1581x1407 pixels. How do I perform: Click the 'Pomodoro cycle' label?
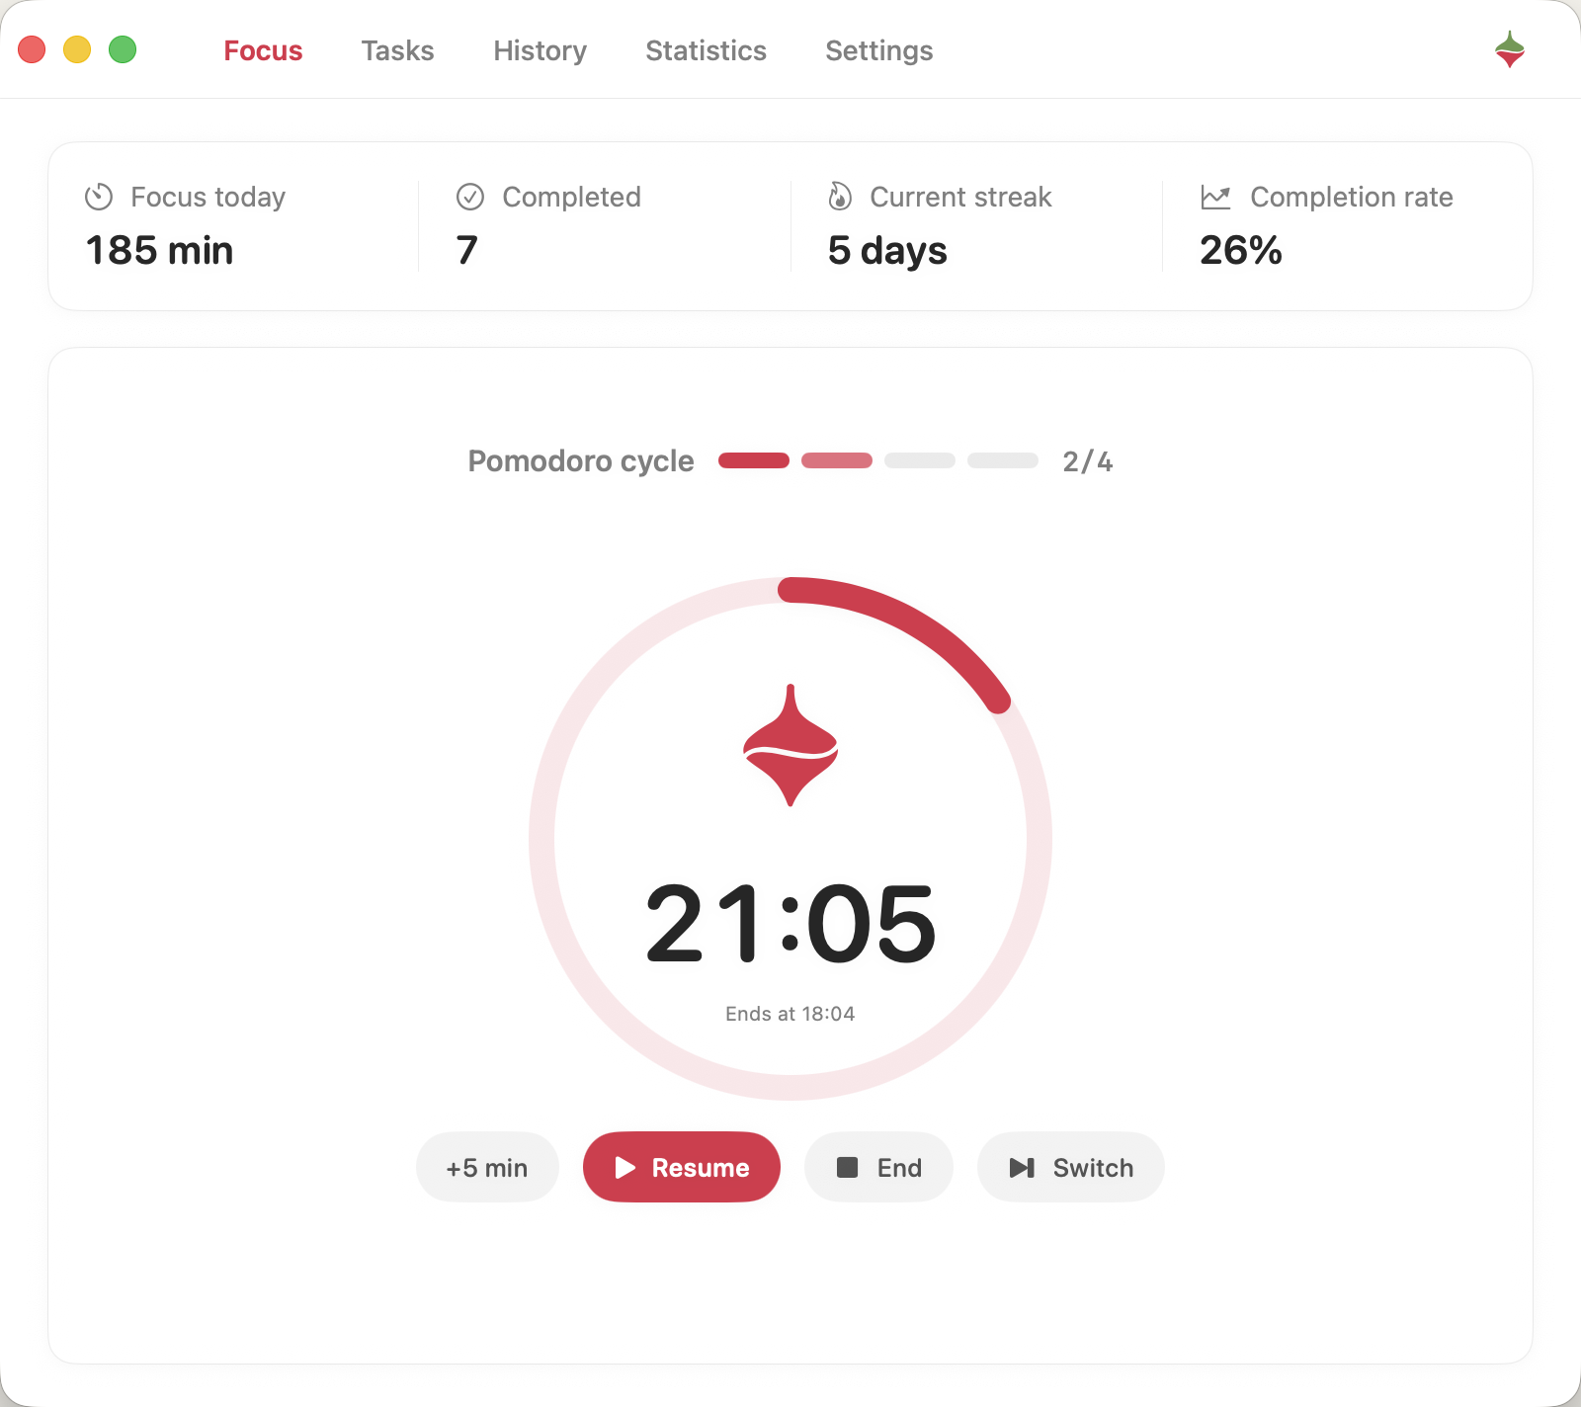point(581,461)
